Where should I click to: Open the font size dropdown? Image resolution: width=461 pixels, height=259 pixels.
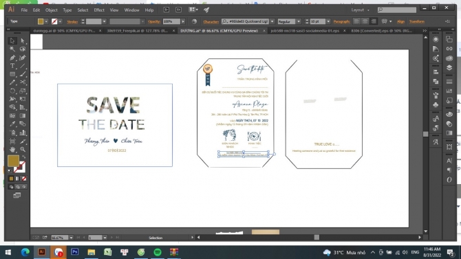click(x=328, y=21)
